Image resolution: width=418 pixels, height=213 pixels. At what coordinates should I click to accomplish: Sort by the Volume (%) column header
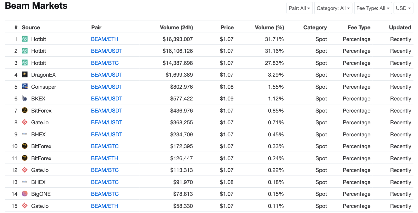pos(269,27)
